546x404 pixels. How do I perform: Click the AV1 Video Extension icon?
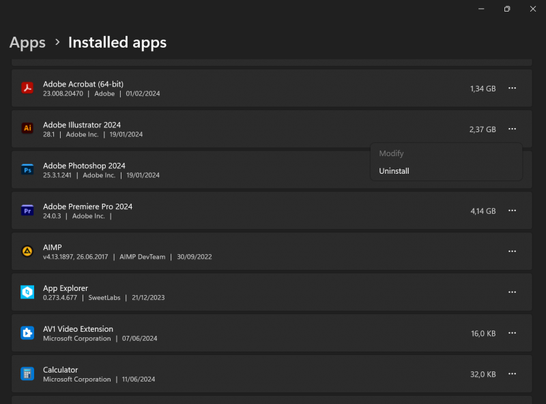[x=27, y=333]
